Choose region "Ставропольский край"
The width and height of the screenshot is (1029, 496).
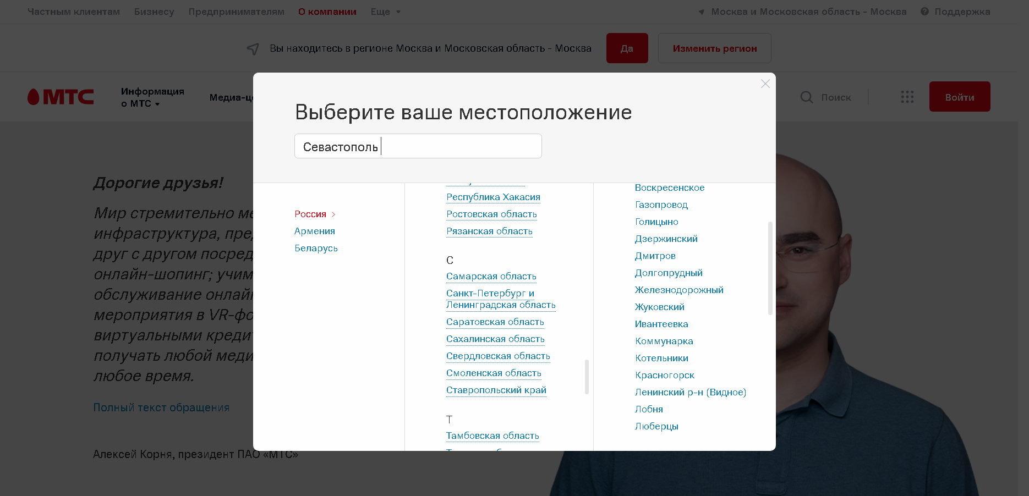click(x=496, y=390)
